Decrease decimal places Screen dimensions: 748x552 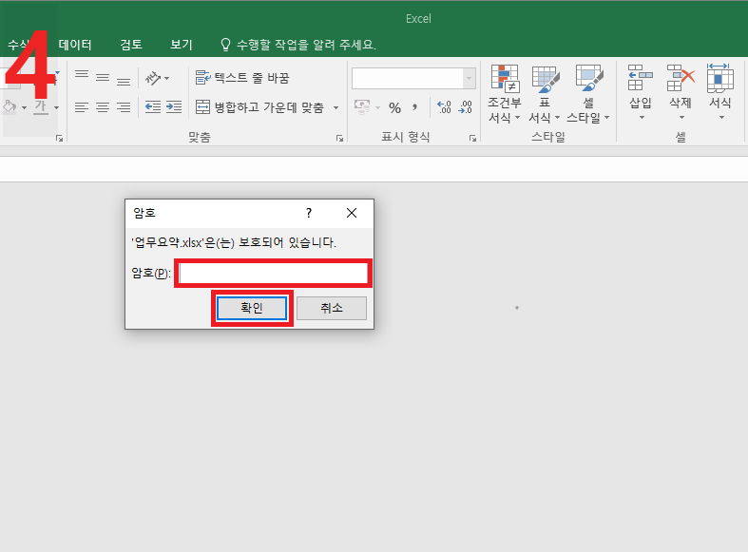point(465,107)
